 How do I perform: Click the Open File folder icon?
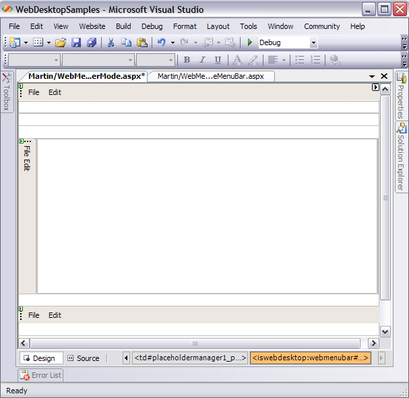[61, 42]
